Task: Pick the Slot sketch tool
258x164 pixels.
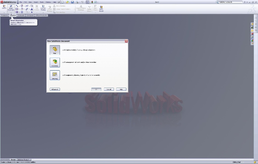Action: point(17,12)
